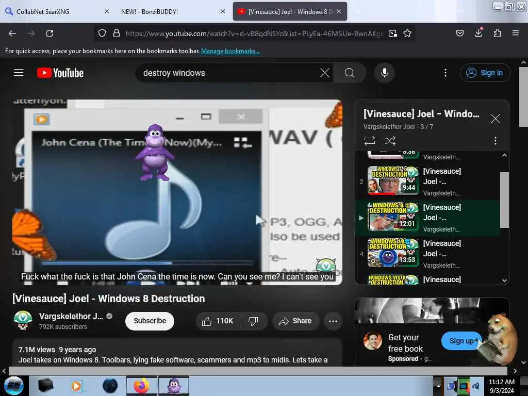Like the video (110K)
This screenshot has width=528, height=396.
pos(218,321)
